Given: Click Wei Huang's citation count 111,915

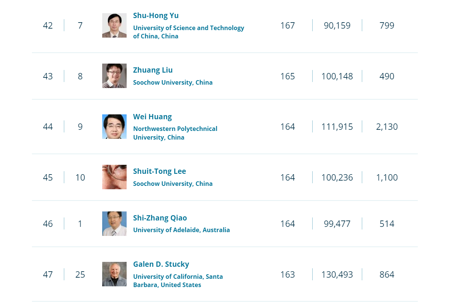Looking at the screenshot, I should (x=337, y=127).
